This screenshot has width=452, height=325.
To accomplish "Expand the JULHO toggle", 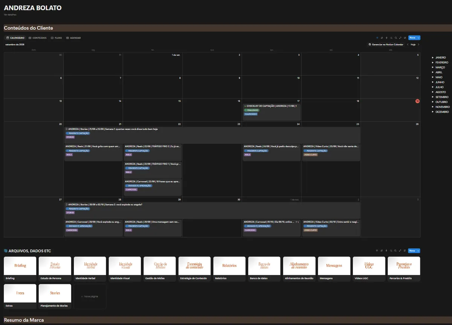I will point(432,87).
